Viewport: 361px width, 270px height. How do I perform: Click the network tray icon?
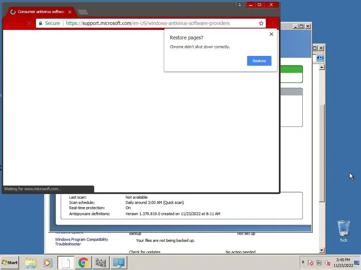point(319,262)
